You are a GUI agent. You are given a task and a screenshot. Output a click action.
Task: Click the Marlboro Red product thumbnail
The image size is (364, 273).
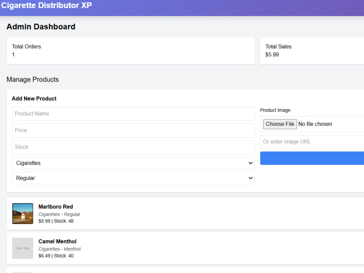tap(23, 214)
